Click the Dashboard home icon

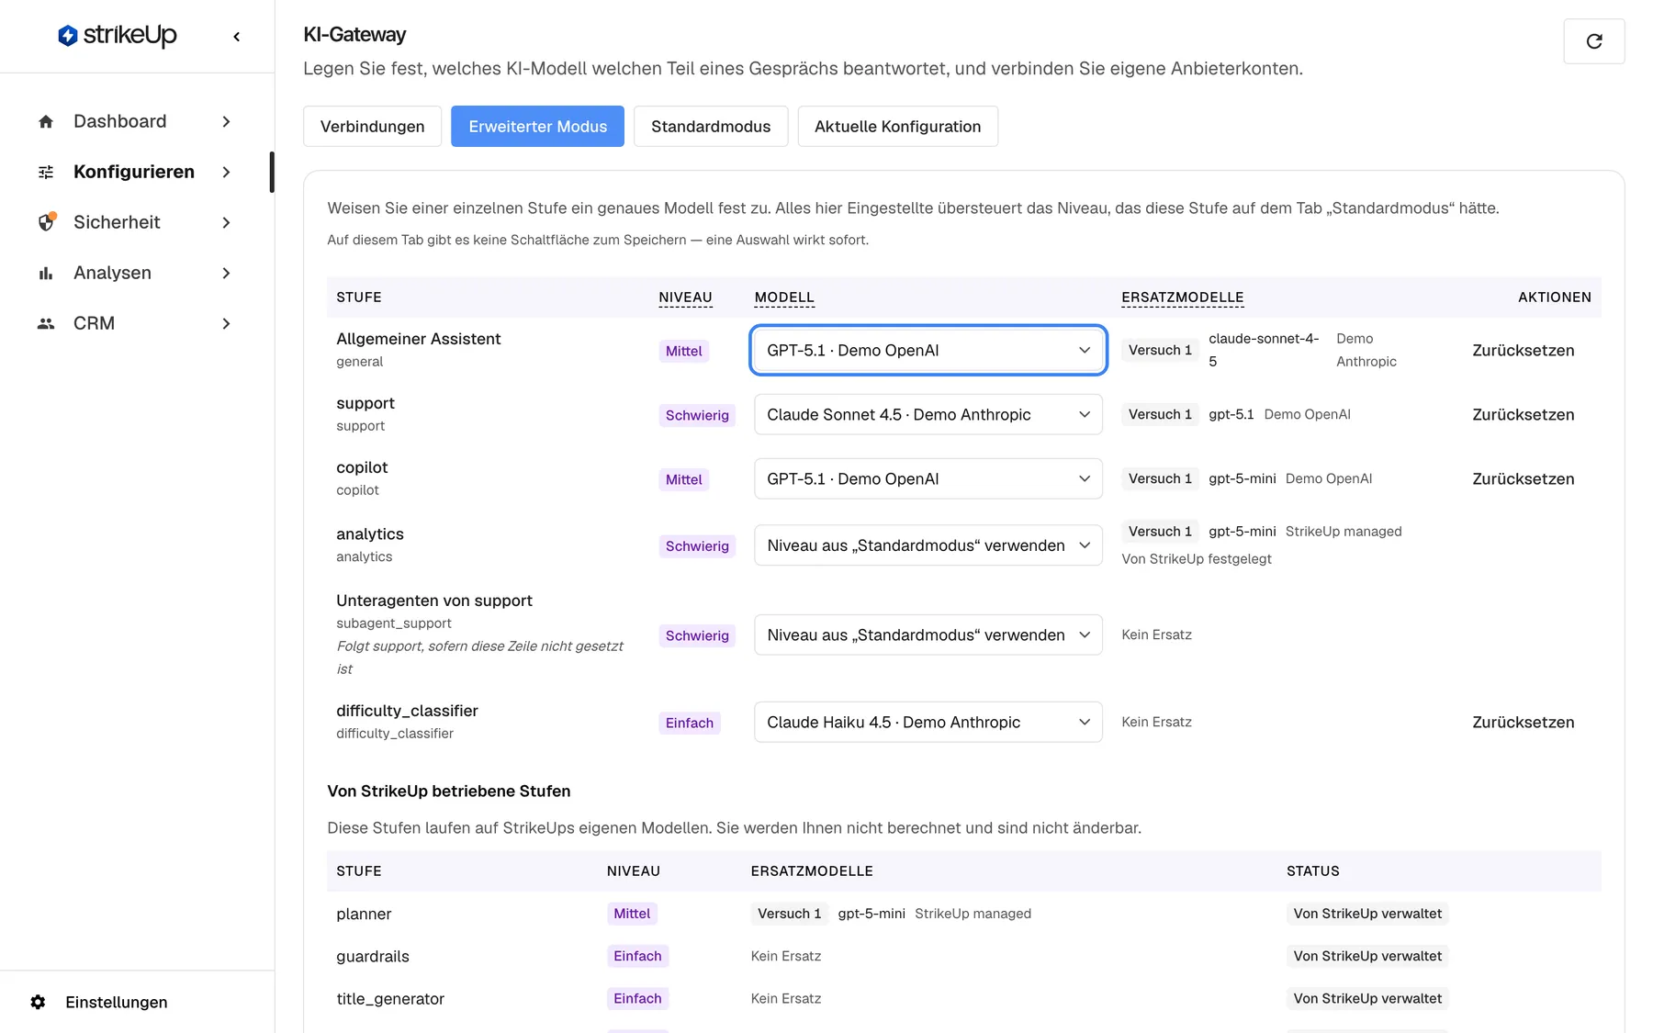(x=46, y=121)
